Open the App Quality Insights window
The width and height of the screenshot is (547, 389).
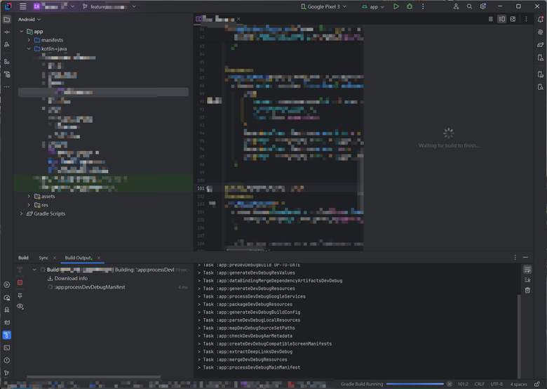pos(6,310)
